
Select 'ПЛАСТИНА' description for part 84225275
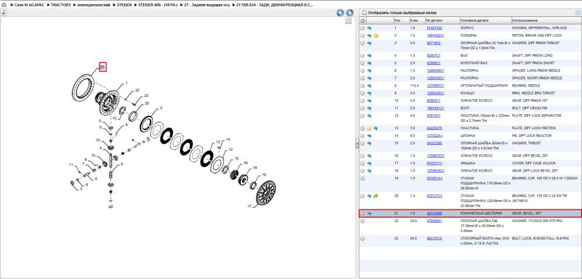[x=469, y=128]
